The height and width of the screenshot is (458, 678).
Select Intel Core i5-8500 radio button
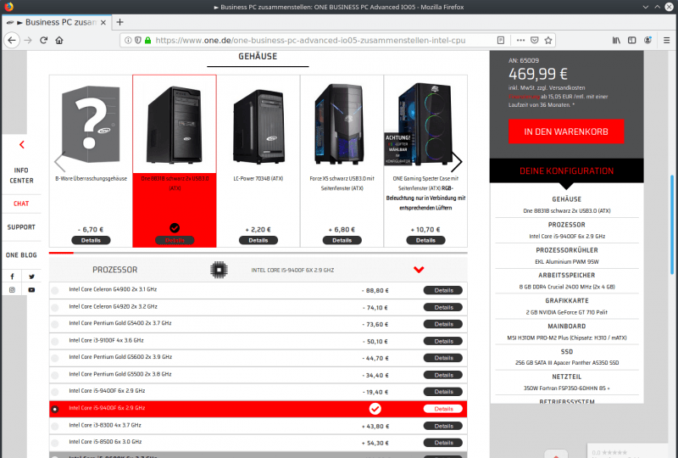(55, 444)
